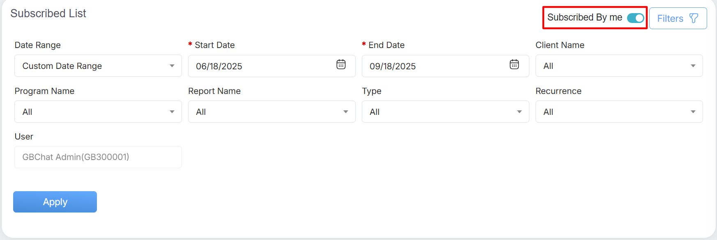
Task: Open the End Date calendar picker icon
Action: click(514, 64)
